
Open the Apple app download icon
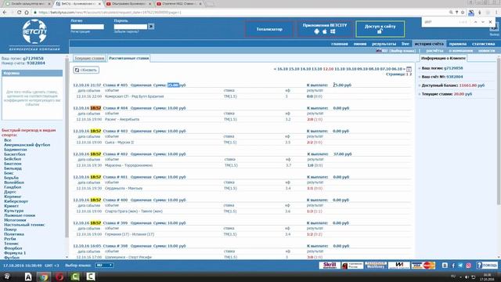[325, 31]
